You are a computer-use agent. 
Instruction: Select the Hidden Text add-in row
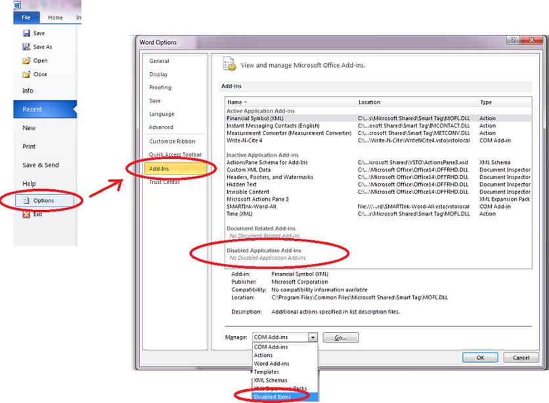pyautogui.click(x=378, y=184)
